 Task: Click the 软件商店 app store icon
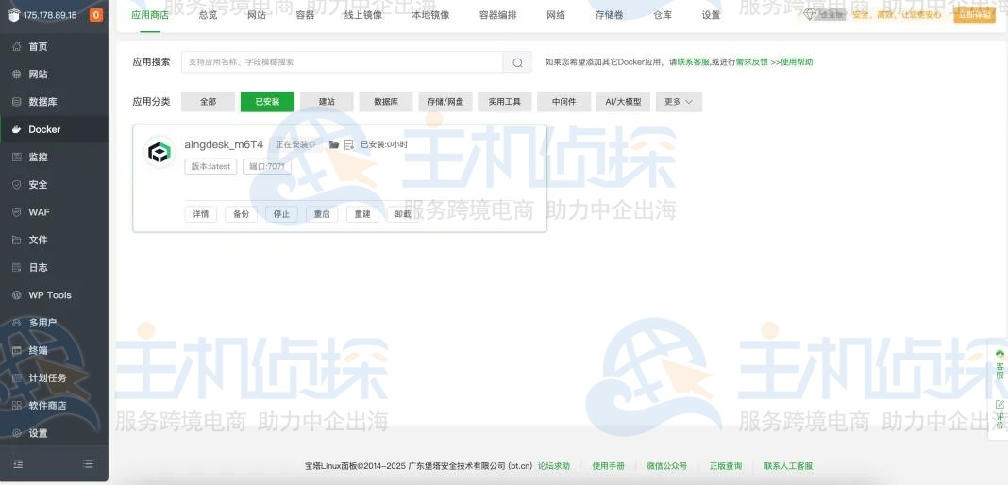17,406
